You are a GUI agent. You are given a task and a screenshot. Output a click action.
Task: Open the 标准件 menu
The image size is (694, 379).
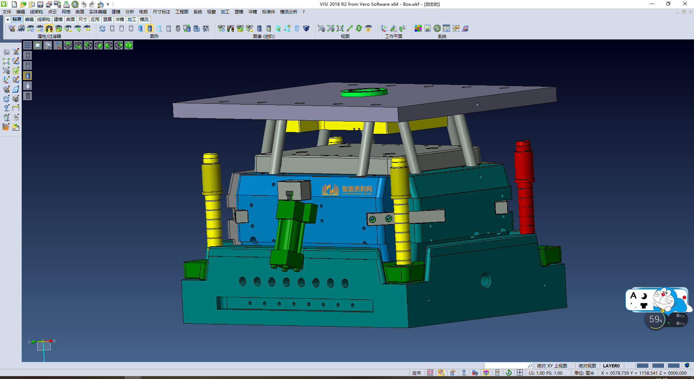pyautogui.click(x=268, y=12)
